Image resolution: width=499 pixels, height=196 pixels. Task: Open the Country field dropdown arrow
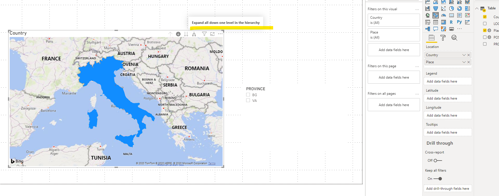pos(464,55)
